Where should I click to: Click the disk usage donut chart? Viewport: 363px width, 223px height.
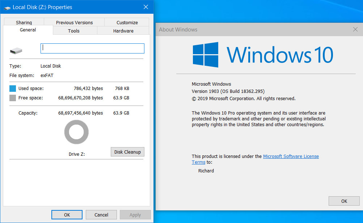point(76,132)
